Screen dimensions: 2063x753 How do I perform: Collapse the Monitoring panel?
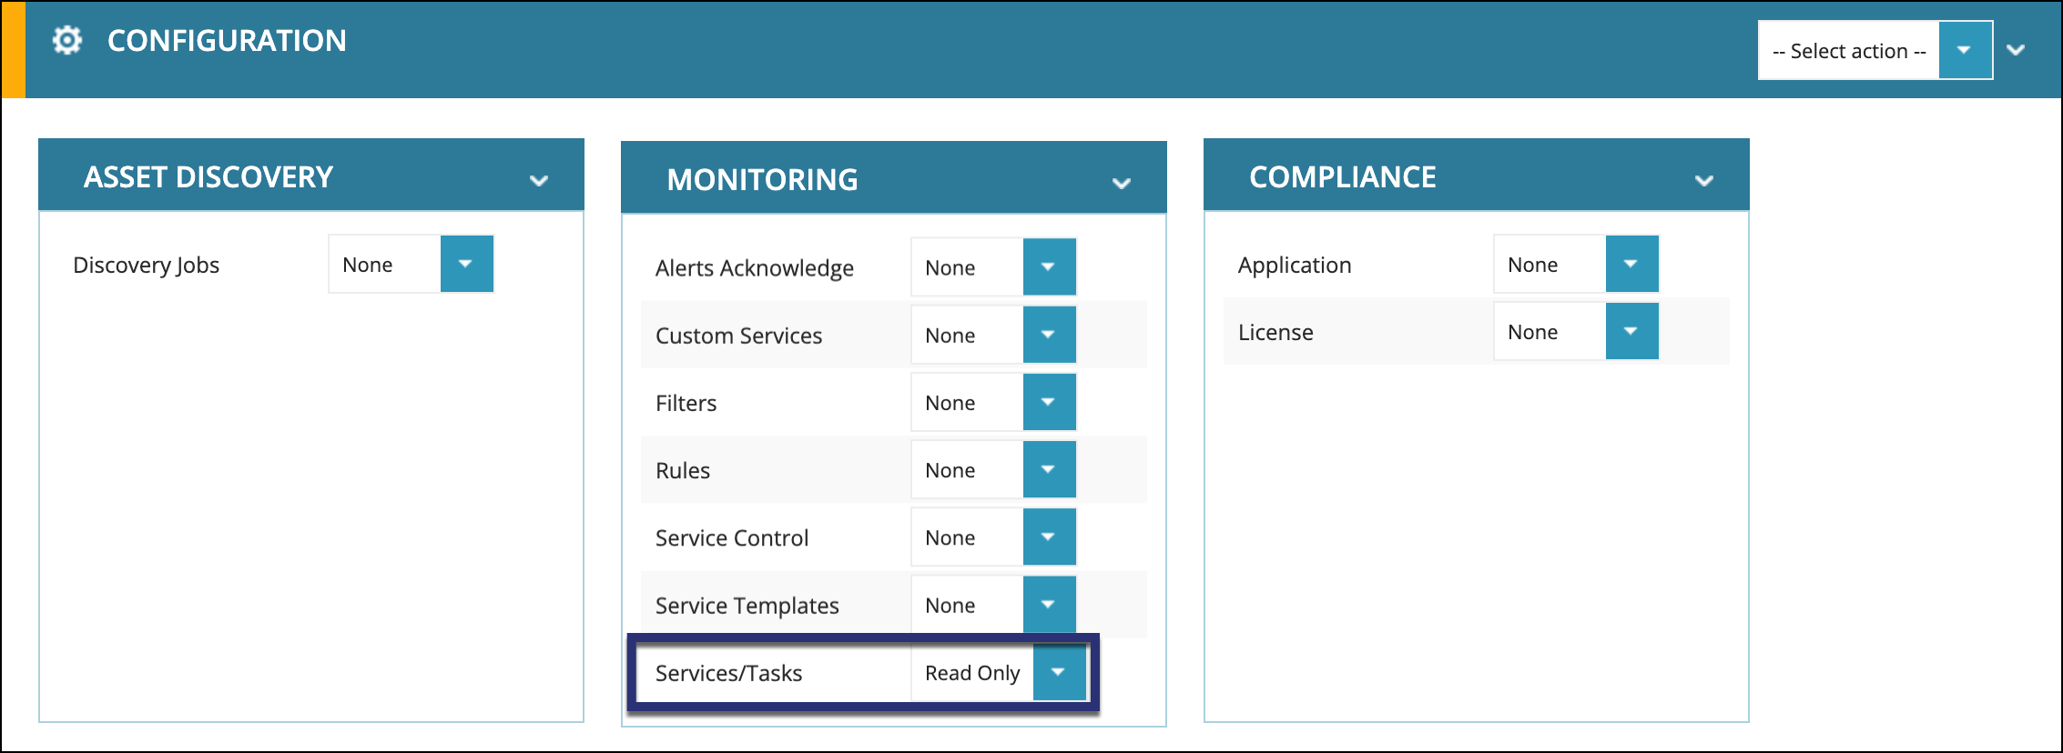pos(1122,183)
